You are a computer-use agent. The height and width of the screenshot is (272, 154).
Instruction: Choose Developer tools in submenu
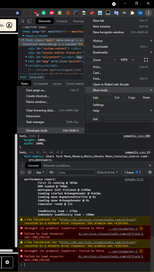pos(51,131)
